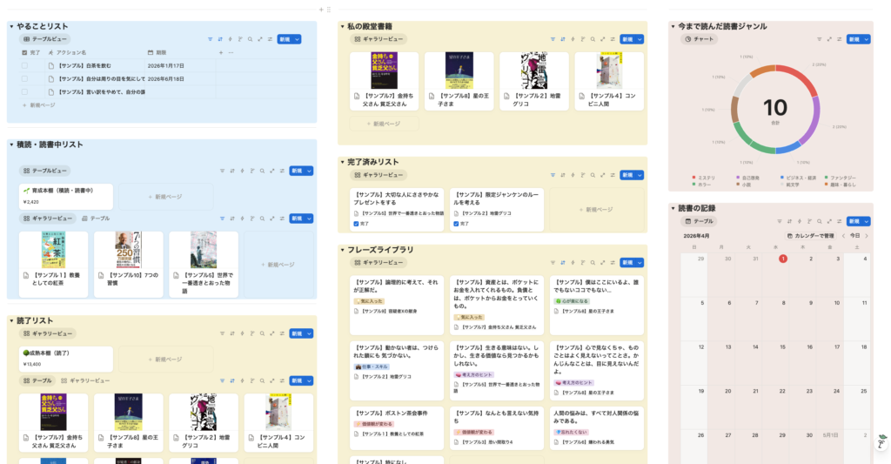The width and height of the screenshot is (891, 464).
Task: Open 新規 dropdown arrow in 私の殿堂書籍
Action: tap(639, 39)
